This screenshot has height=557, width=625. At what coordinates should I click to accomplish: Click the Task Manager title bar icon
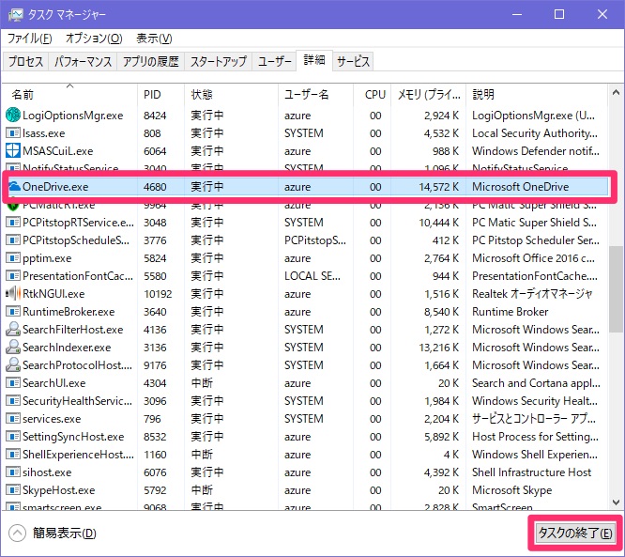(16, 15)
